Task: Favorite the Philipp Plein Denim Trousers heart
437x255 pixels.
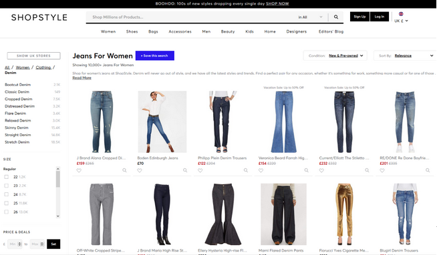Action: (200, 170)
